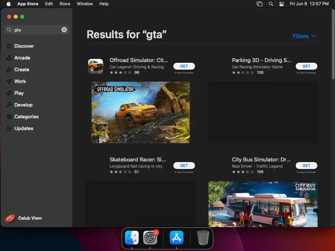Open Skateboard Racer title

point(138,159)
